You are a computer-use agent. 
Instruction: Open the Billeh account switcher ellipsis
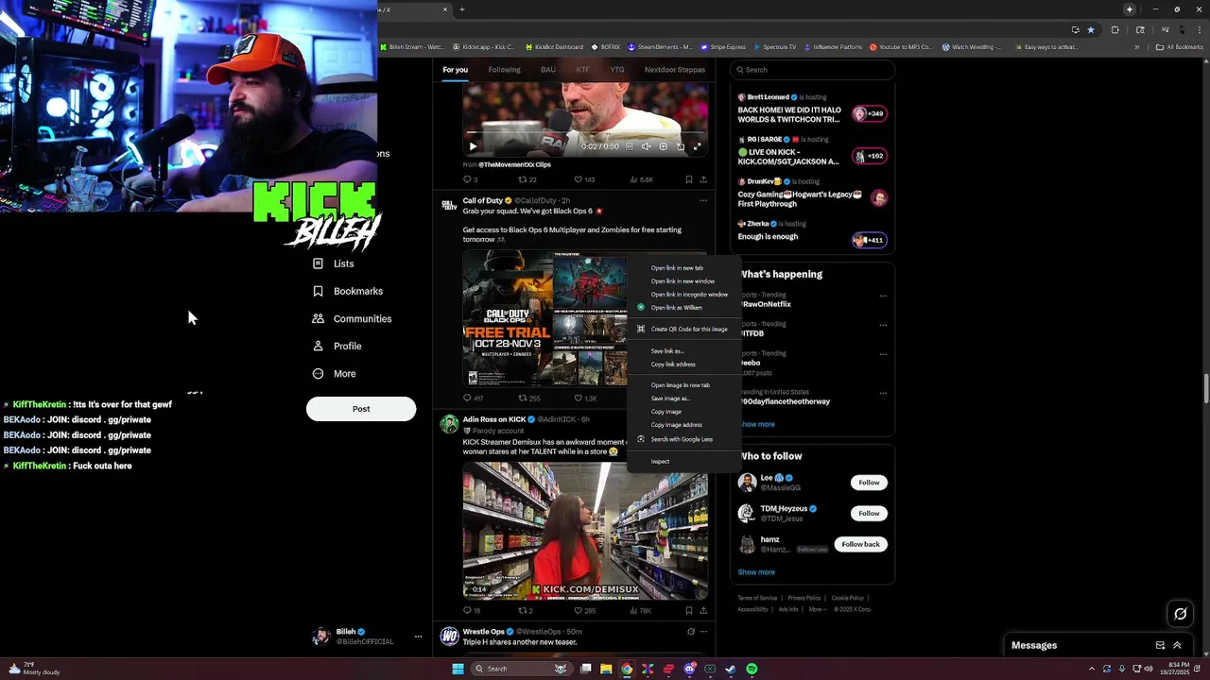pyautogui.click(x=418, y=637)
